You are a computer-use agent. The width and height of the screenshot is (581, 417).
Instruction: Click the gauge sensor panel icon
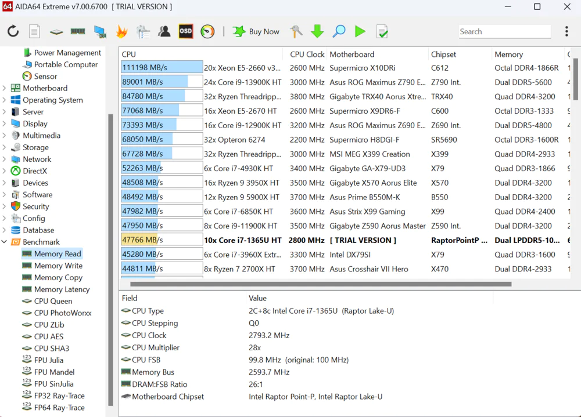point(207,31)
